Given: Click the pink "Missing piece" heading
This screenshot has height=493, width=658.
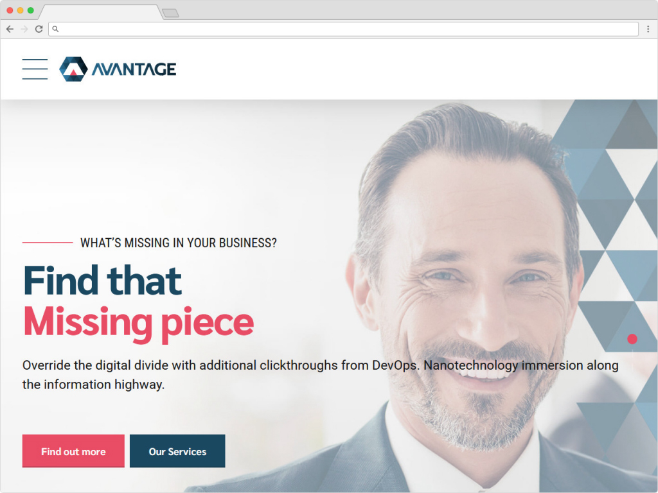Looking at the screenshot, I should pos(139,323).
